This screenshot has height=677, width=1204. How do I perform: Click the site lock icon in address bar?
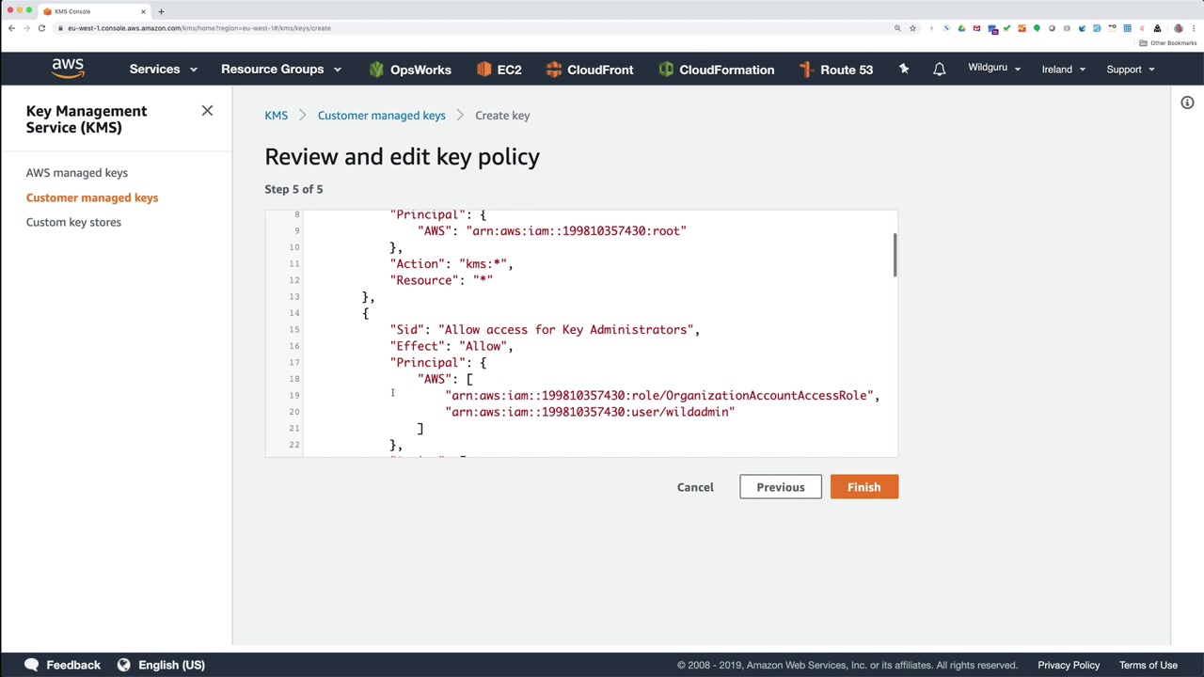[x=60, y=28]
